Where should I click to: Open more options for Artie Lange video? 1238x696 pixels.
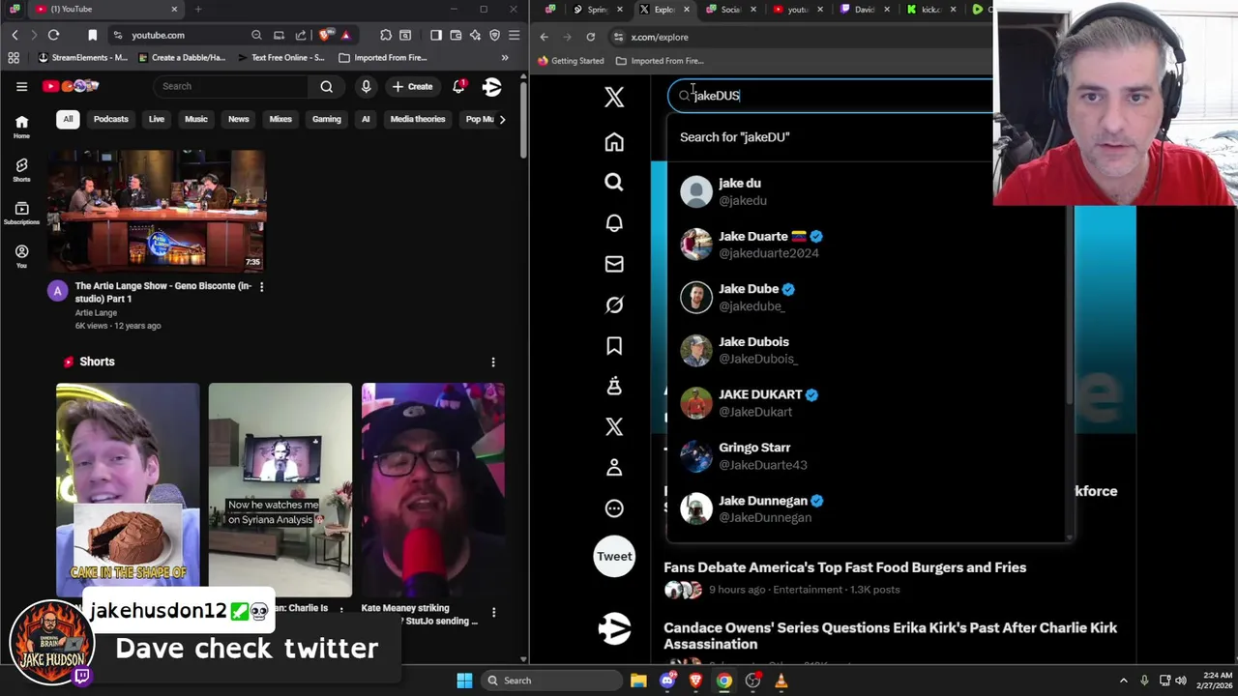261,286
